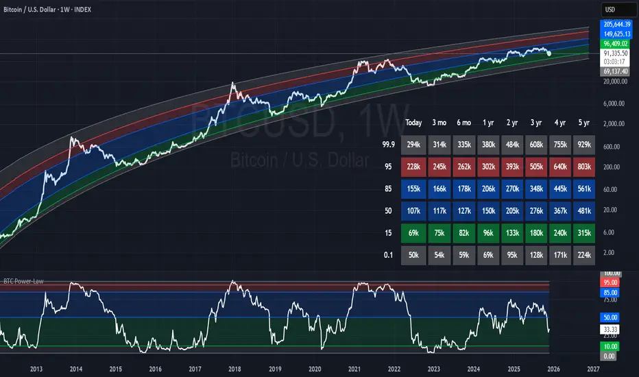Click the Bitcoin / U.S. Dollar 1W INDEX title
639x377 pixels.
(x=47, y=10)
